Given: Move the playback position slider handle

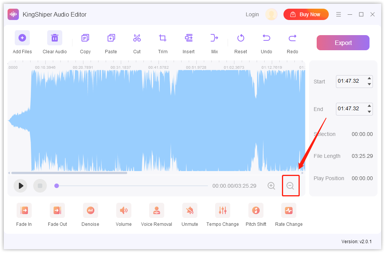Looking at the screenshot, I should [57, 186].
